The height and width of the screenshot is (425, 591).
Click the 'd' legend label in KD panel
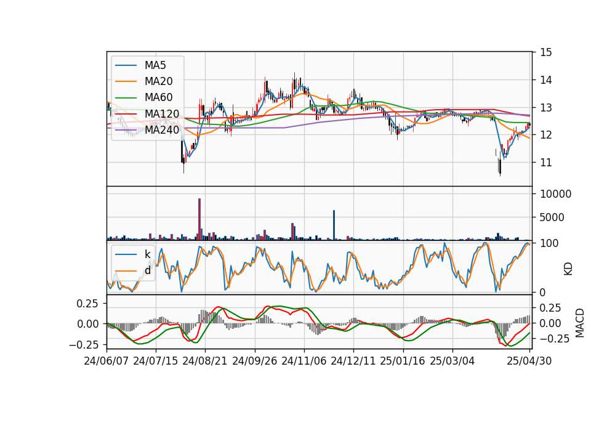coord(148,270)
